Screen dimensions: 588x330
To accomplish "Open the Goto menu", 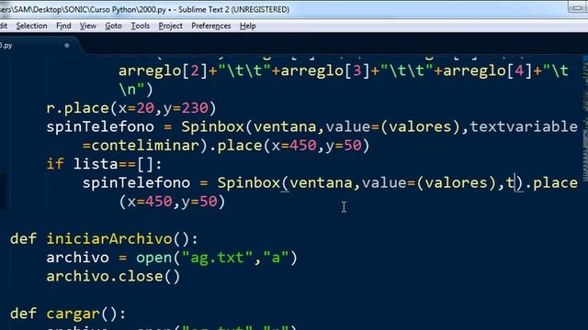I will click(113, 26).
